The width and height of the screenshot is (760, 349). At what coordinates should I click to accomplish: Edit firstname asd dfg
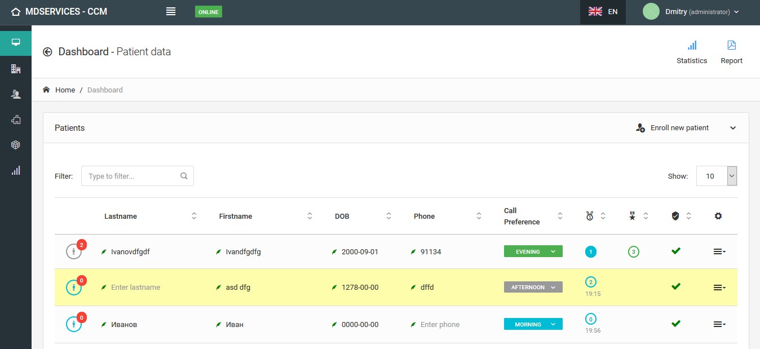238,288
